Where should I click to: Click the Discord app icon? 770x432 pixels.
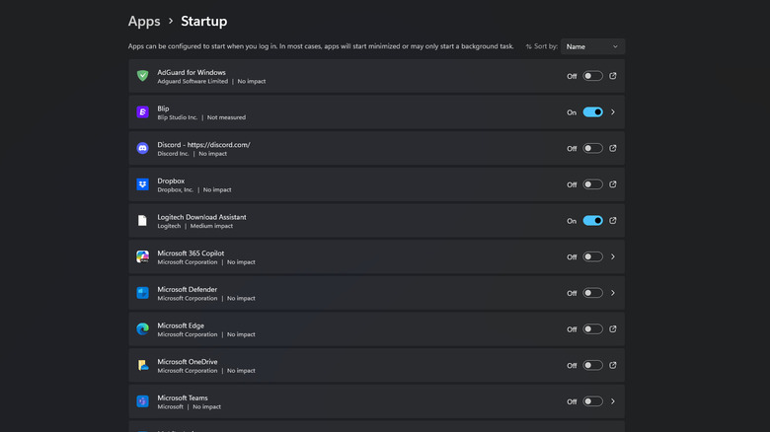click(143, 148)
